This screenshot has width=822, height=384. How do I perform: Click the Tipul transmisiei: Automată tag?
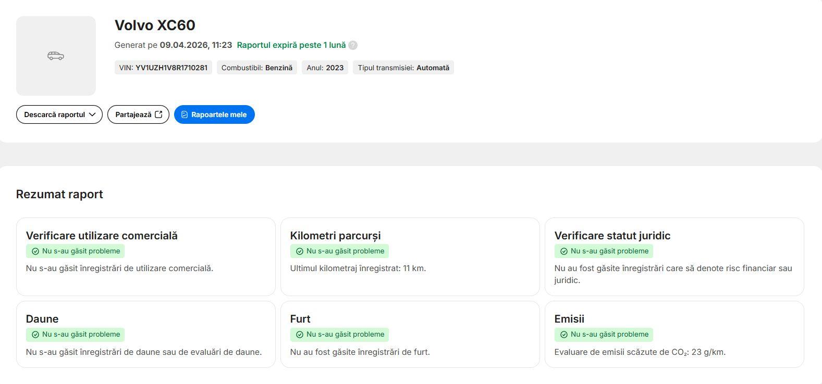coord(403,68)
